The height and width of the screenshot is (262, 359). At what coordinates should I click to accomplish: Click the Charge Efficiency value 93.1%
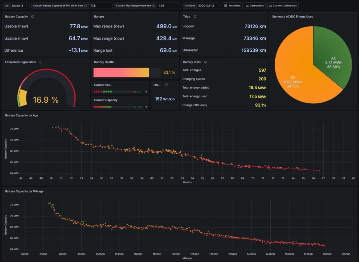tap(260, 105)
